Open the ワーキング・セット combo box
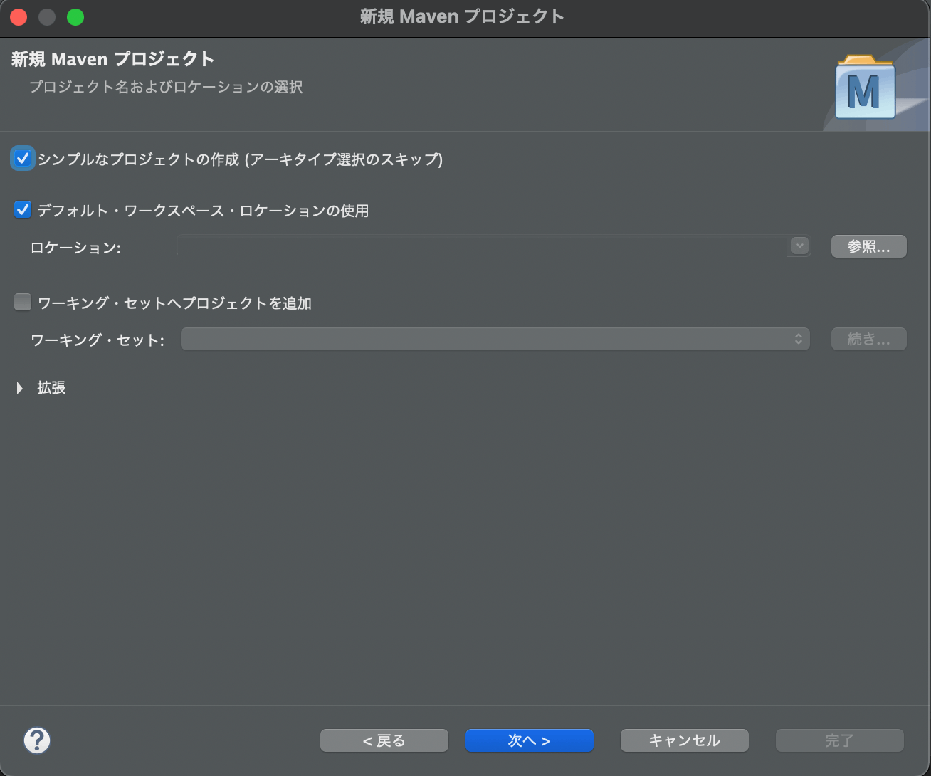 pyautogui.click(x=495, y=339)
